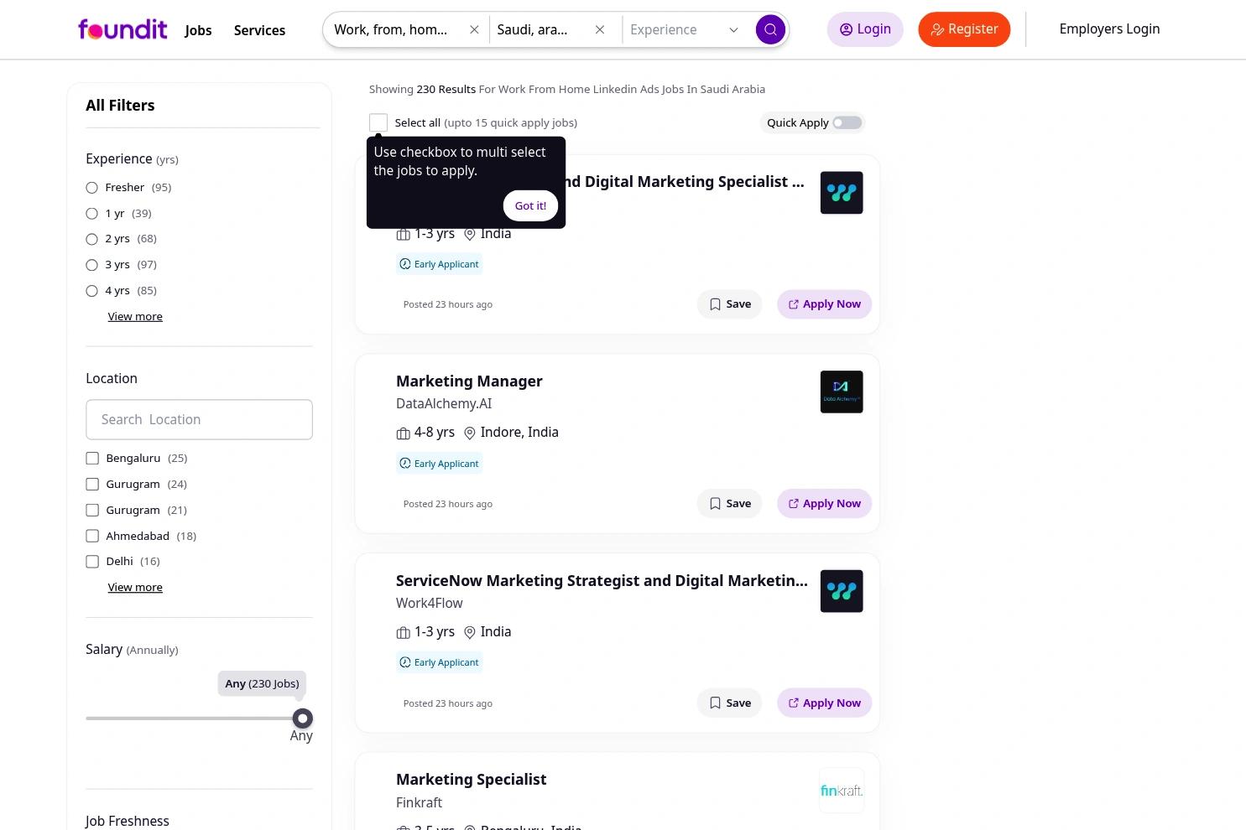This screenshot has height=830, width=1246.
Task: Check the Bengaluru location filter
Action: point(92,459)
